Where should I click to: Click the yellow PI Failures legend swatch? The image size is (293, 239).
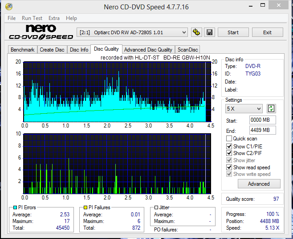[x=85, y=207]
